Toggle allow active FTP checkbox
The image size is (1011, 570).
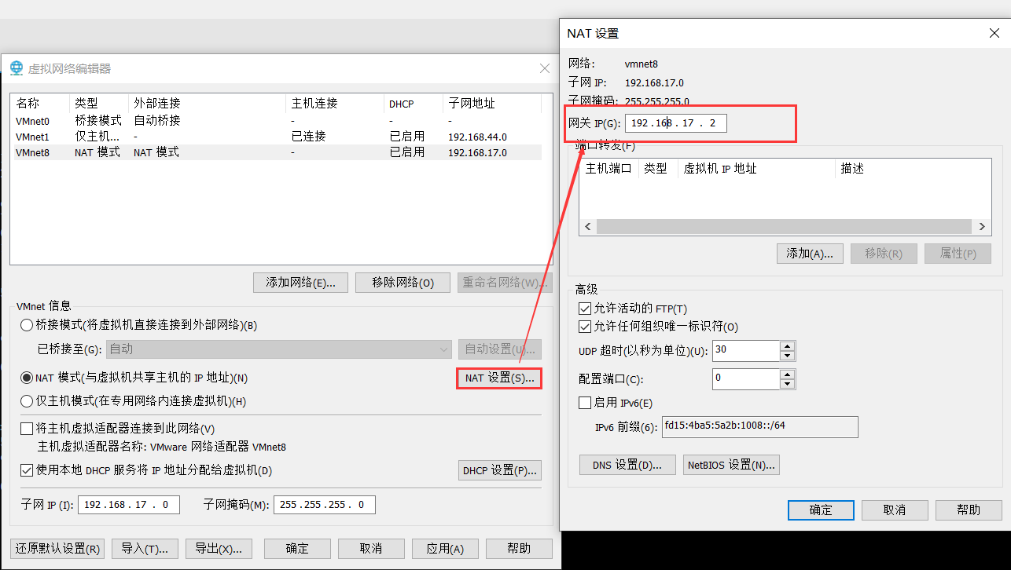click(584, 309)
